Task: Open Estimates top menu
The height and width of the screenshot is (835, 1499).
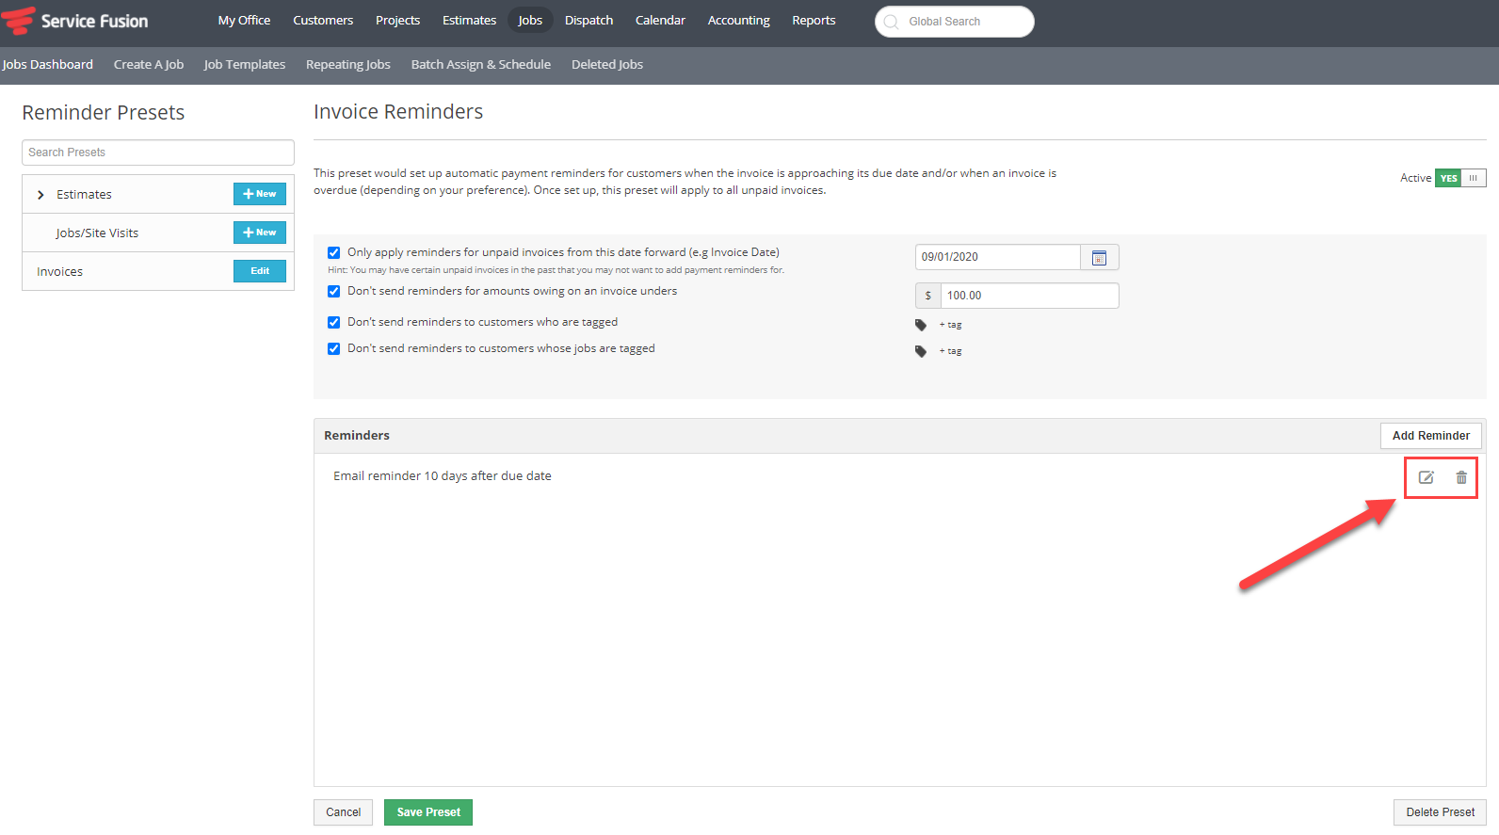Action: 469,20
